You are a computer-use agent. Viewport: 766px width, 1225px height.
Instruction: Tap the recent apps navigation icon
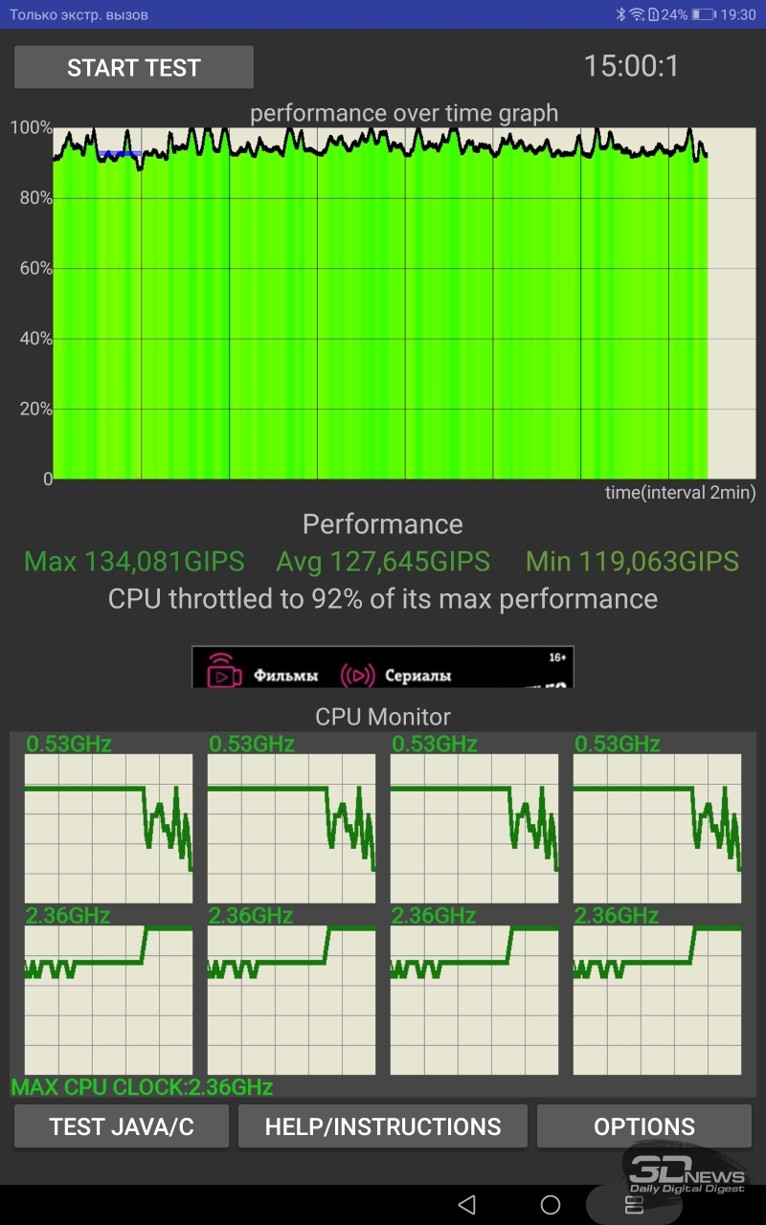[633, 1204]
